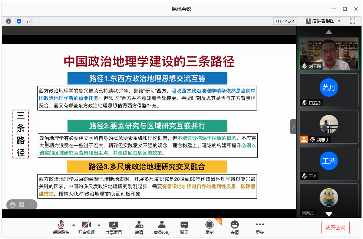This screenshot has height=239, width=363.
Task: Expand video options arrow beside 开启视频
Action: [99, 225]
